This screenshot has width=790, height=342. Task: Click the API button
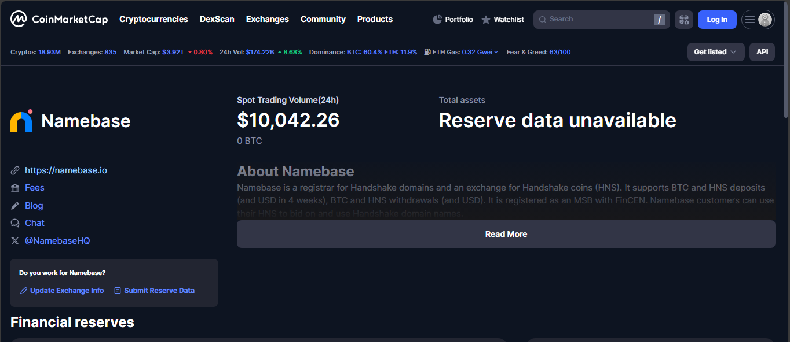click(762, 52)
